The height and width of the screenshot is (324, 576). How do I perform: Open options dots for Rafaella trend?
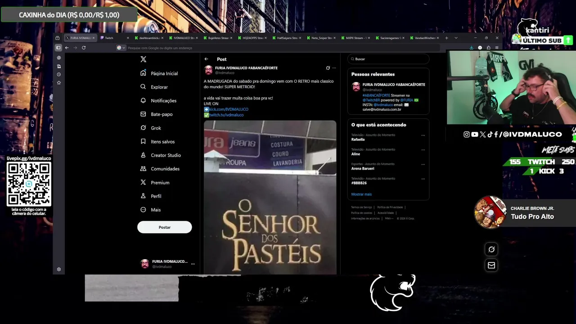click(x=423, y=135)
